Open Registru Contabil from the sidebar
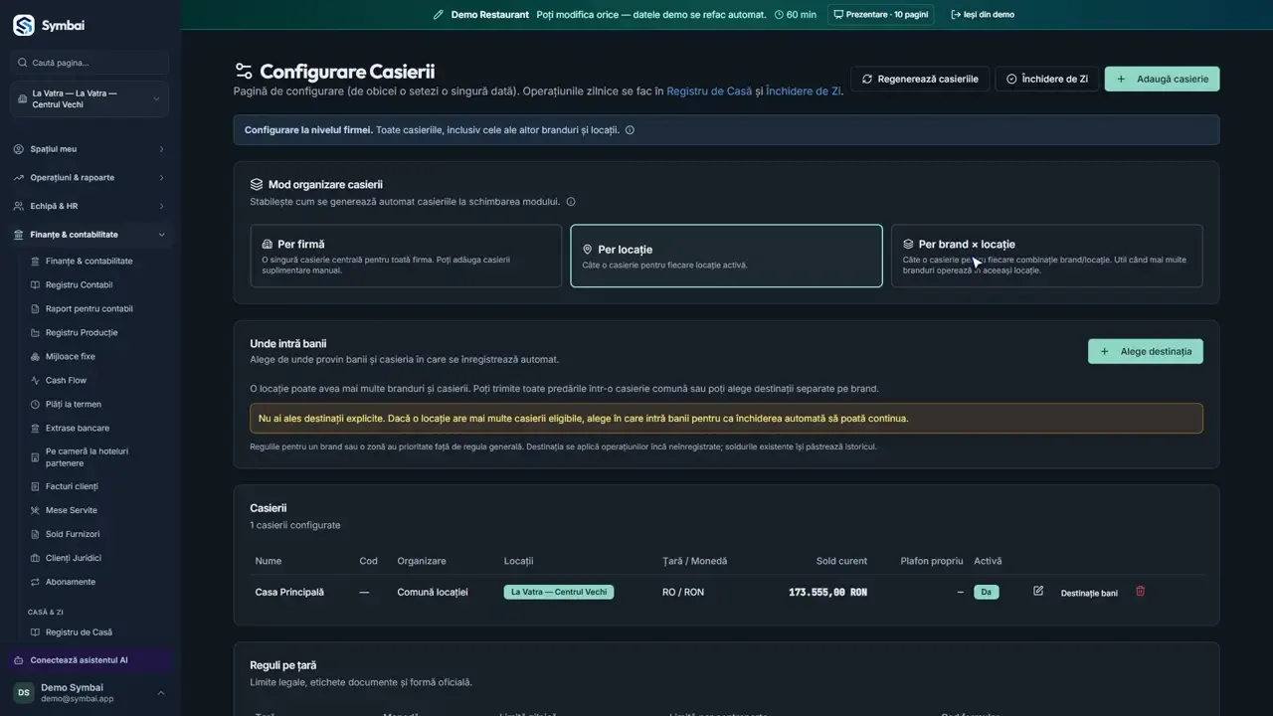 pos(79,284)
